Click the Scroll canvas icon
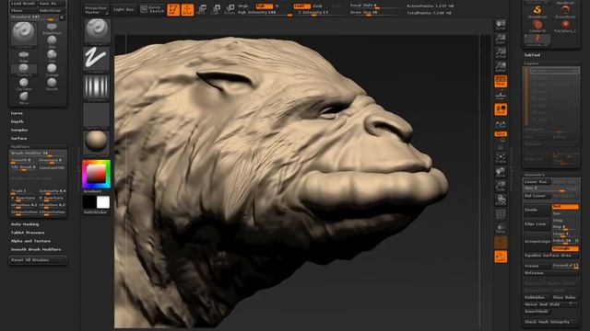The width and height of the screenshot is (590, 331). [501, 25]
